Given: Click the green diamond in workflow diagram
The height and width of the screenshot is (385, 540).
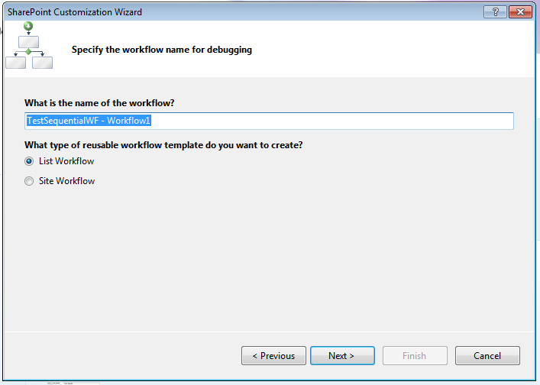Looking at the screenshot, I should click(28, 51).
